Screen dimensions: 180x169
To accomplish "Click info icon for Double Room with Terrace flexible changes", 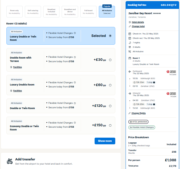I will click(75, 57).
